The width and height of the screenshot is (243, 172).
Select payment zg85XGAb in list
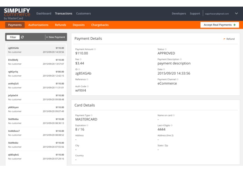coord(36,50)
